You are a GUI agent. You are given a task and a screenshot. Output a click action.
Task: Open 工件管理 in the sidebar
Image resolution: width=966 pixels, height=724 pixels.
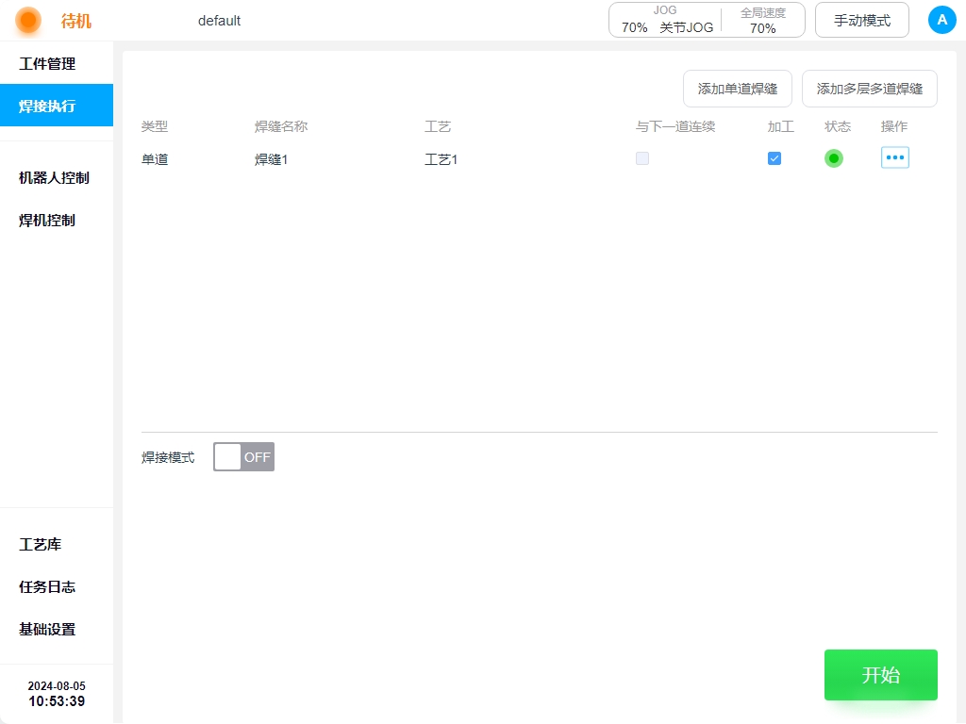pyautogui.click(x=47, y=64)
